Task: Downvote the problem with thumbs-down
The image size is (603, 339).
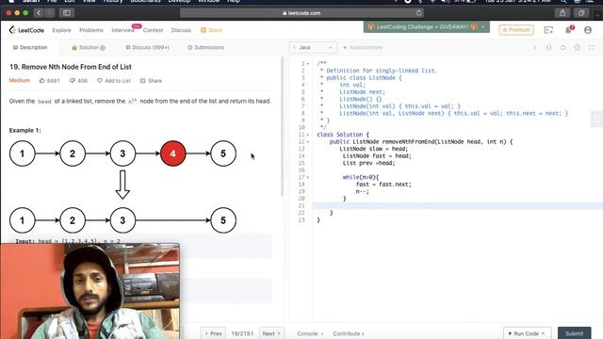Action: (78, 81)
